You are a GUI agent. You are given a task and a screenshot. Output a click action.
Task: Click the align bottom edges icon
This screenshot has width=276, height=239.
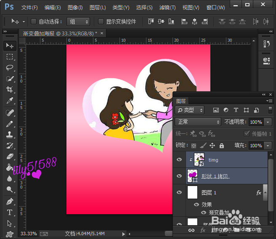coord(171,21)
